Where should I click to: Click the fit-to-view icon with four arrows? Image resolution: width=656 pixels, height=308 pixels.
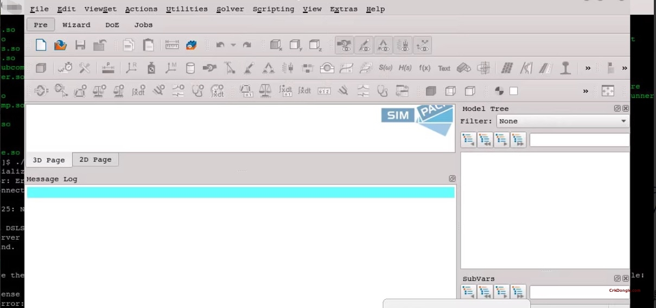[608, 91]
